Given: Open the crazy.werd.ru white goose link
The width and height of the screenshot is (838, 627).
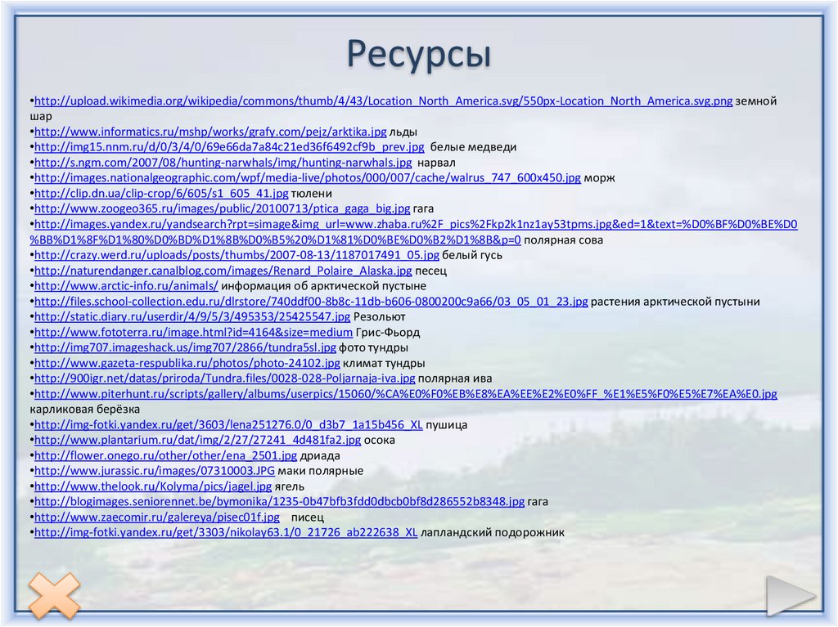Looking at the screenshot, I should point(237,255).
